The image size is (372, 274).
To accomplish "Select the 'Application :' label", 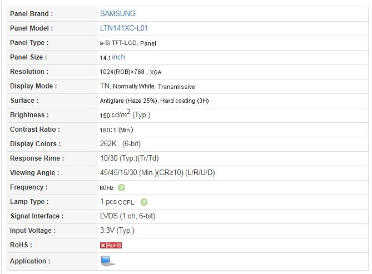I will click(x=30, y=261).
